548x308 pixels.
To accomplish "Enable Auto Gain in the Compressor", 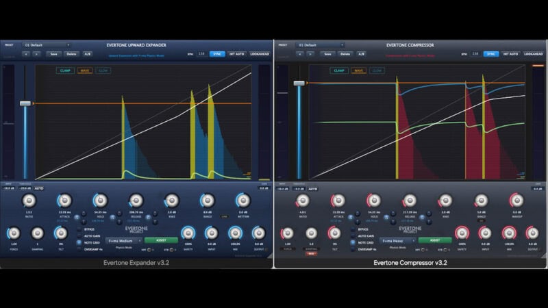I will pos(353,235).
